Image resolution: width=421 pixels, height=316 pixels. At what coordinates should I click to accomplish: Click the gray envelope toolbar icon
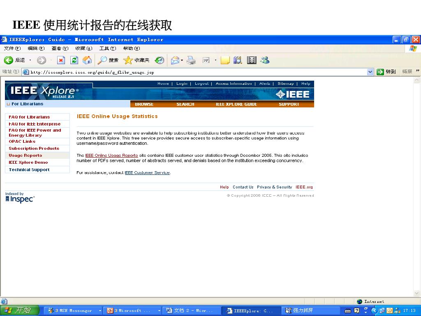[x=252, y=60]
